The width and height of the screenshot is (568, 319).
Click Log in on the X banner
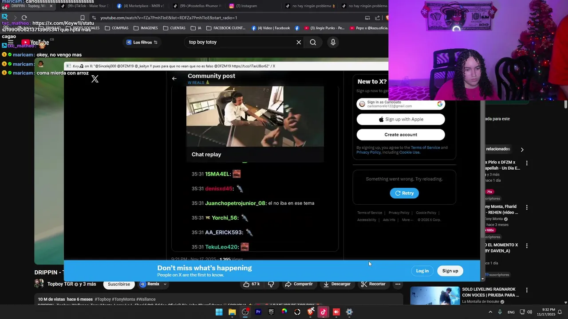(x=422, y=271)
